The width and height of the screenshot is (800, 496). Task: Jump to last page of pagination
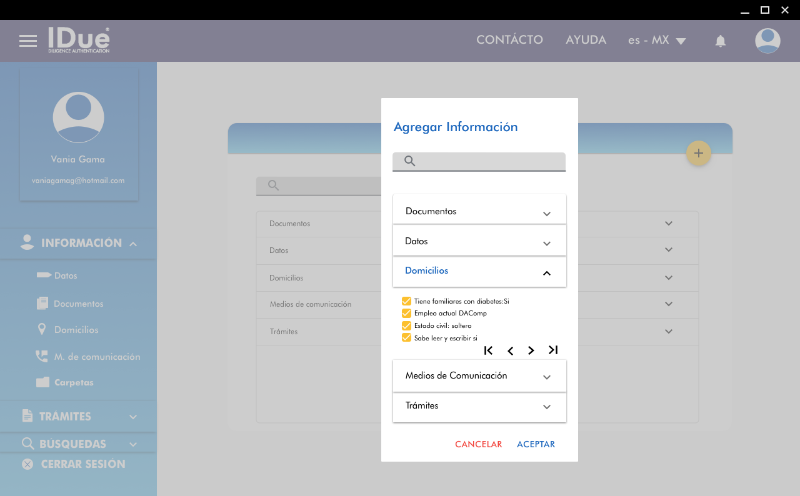pyautogui.click(x=553, y=350)
